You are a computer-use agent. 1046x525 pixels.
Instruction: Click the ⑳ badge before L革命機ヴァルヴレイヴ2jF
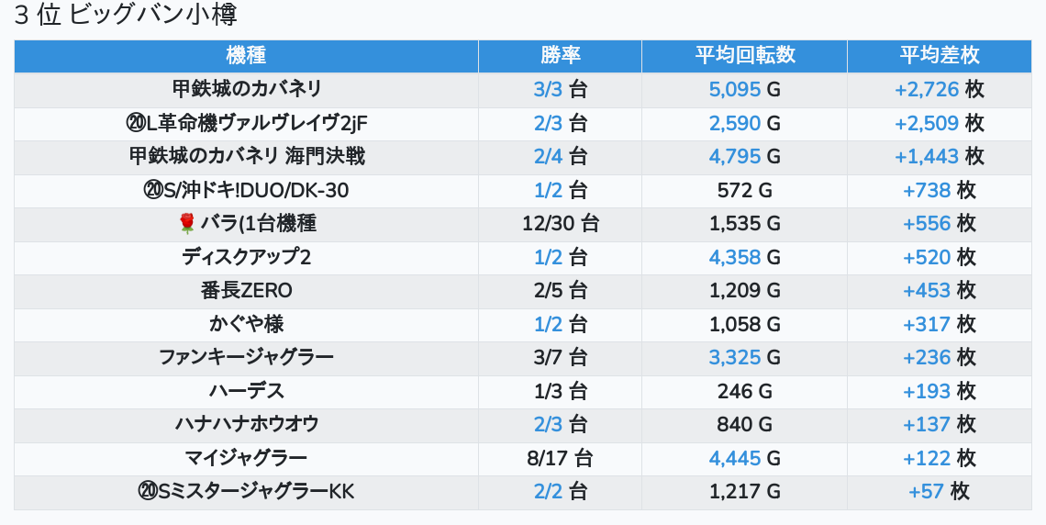[x=135, y=123]
